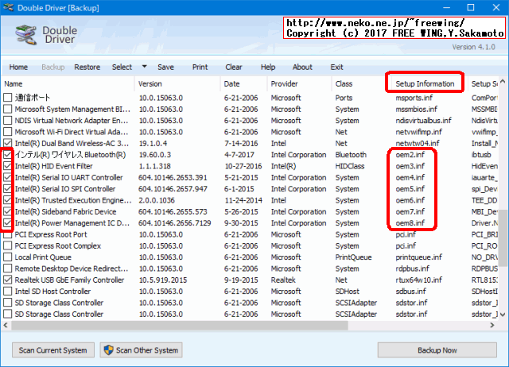Open the About menu item
509x367 pixels.
tap(302, 67)
